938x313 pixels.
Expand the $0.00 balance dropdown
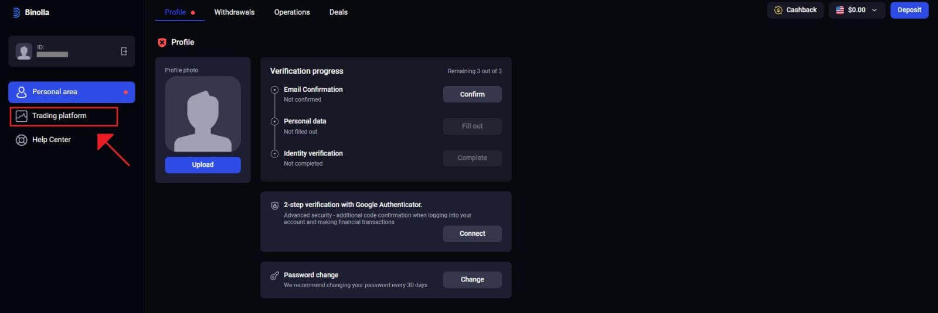pos(874,10)
